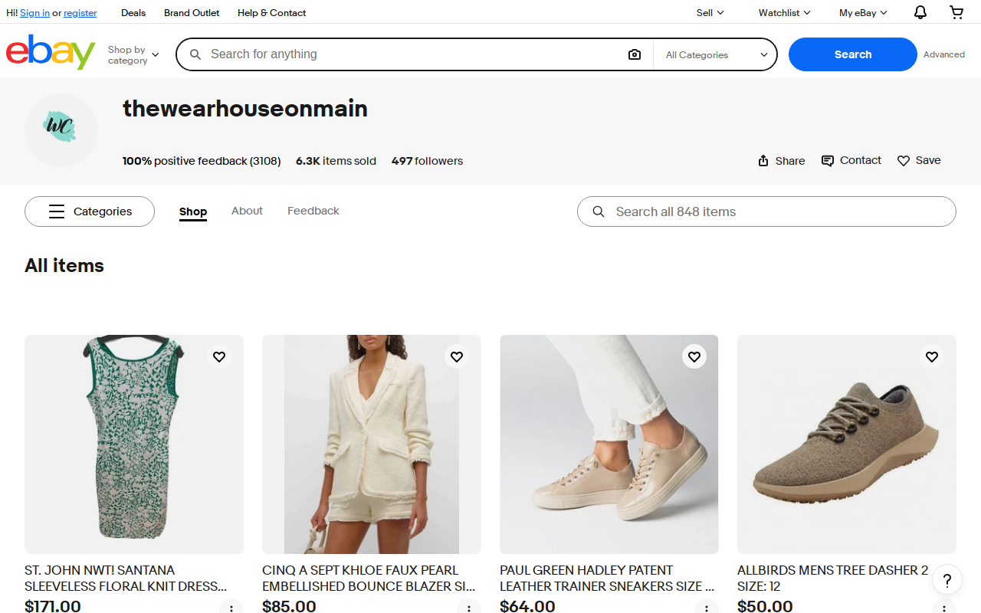The width and height of the screenshot is (981, 613).
Task: Open the help question mark bubble
Action: 947,579
